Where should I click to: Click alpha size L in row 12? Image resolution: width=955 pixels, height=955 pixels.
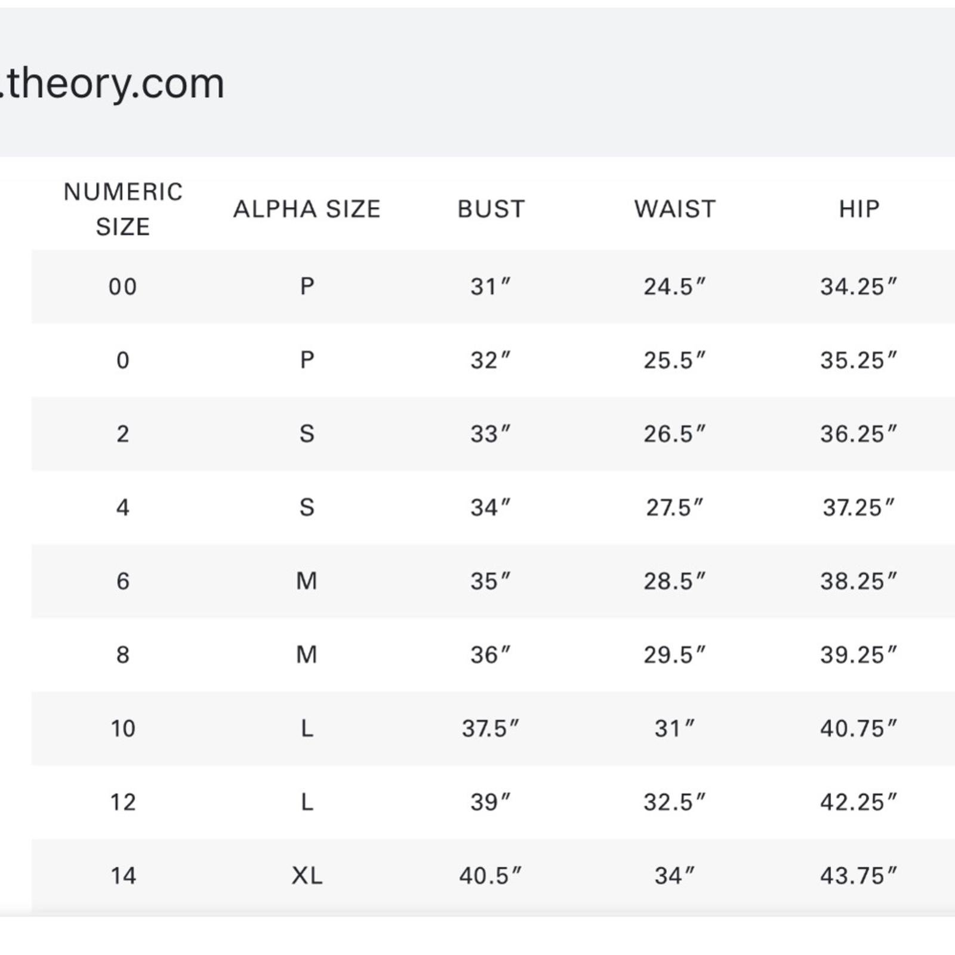click(x=307, y=802)
